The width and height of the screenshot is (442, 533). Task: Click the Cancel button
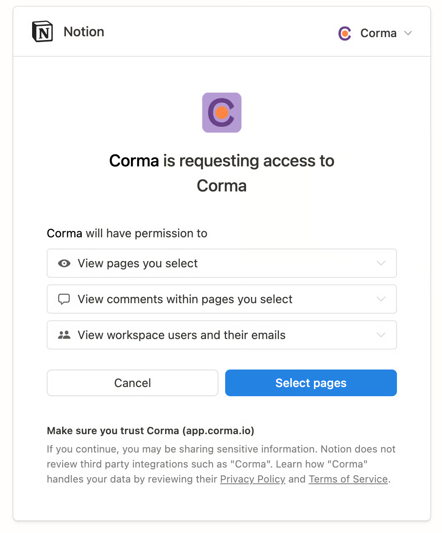(x=133, y=383)
